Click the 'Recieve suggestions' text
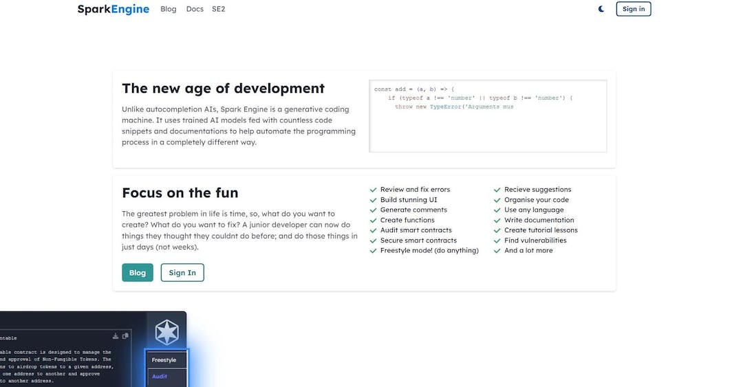The height and width of the screenshot is (387, 743). point(538,190)
